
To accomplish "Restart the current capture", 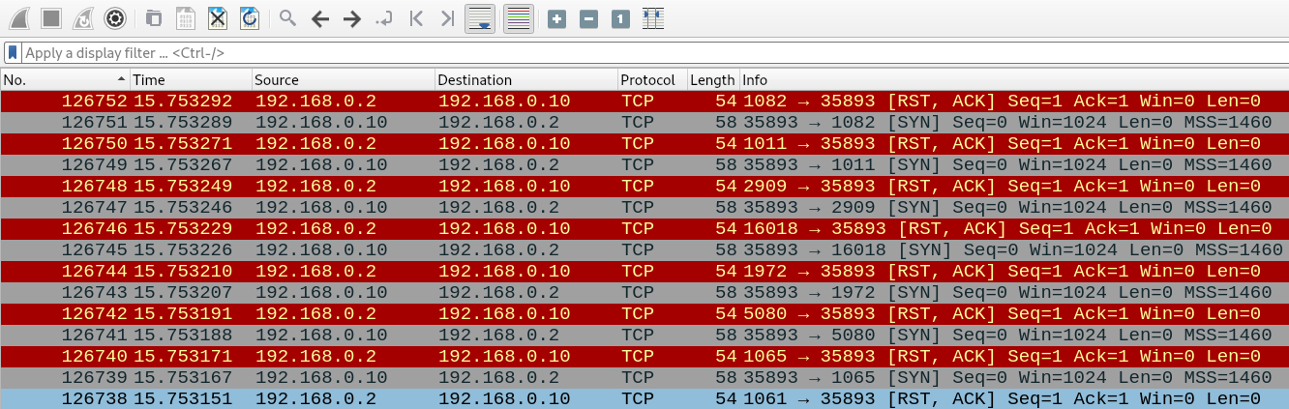I will 83,17.
